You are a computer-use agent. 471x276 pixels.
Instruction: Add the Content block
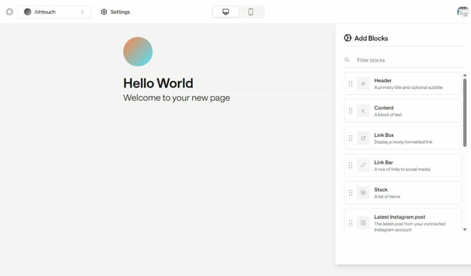[402, 111]
